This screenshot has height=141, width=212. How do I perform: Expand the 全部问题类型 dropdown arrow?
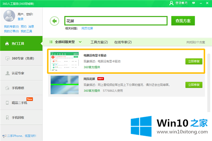coord(80,42)
